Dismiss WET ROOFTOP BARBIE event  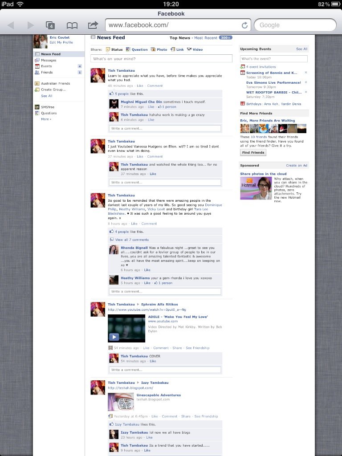pos(305,92)
